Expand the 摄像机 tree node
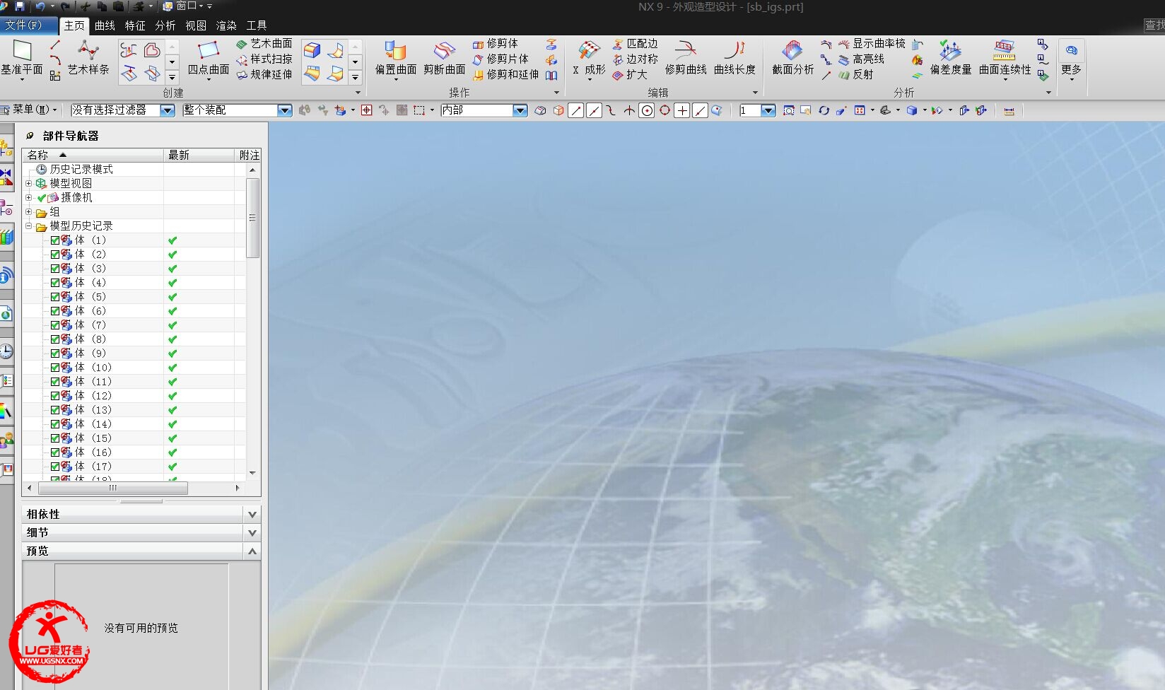 point(28,197)
